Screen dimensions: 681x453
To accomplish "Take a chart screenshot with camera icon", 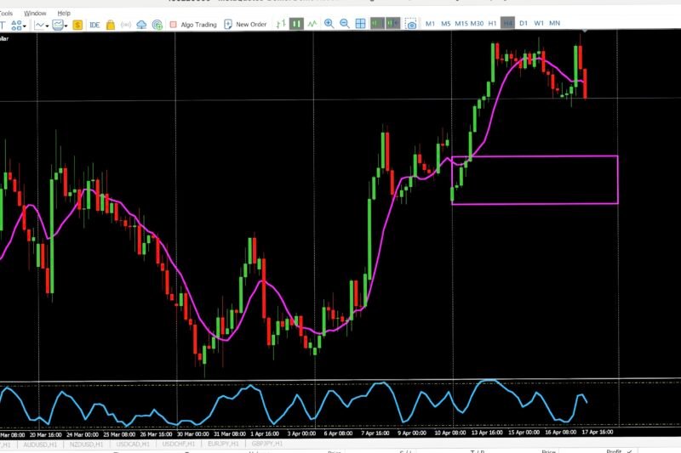I will click(x=411, y=24).
